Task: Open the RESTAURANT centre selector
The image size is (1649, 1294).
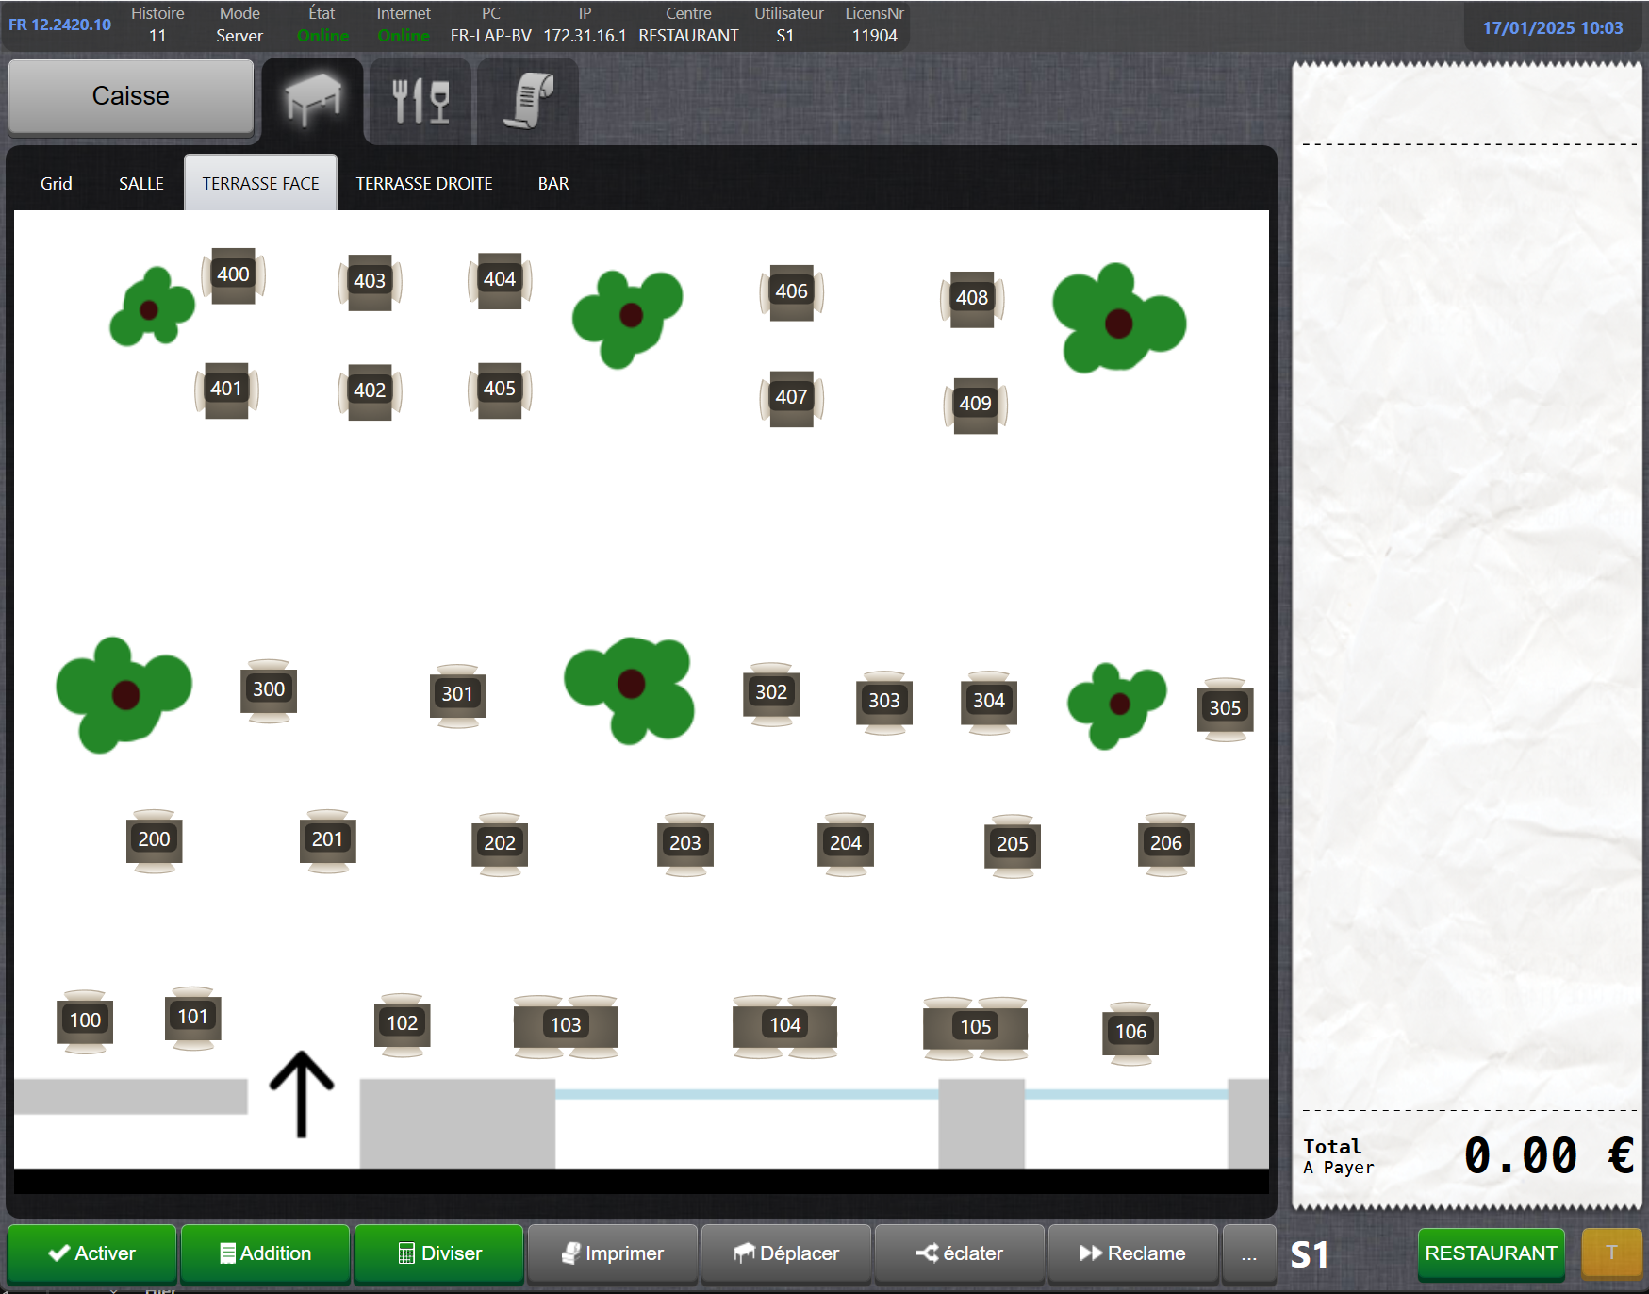Action: [x=1491, y=1253]
